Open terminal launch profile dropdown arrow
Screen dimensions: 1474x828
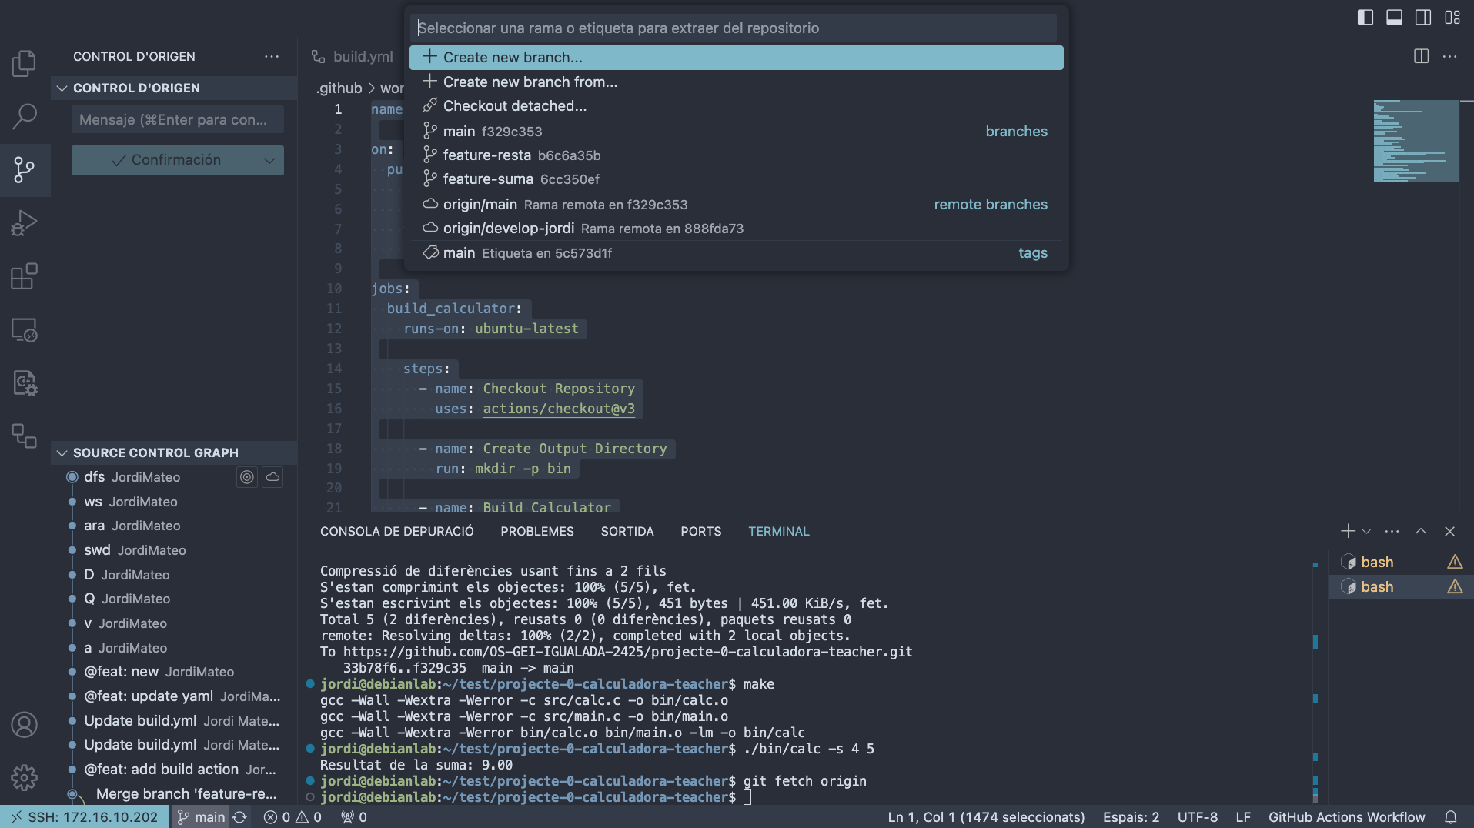pyautogui.click(x=1366, y=531)
